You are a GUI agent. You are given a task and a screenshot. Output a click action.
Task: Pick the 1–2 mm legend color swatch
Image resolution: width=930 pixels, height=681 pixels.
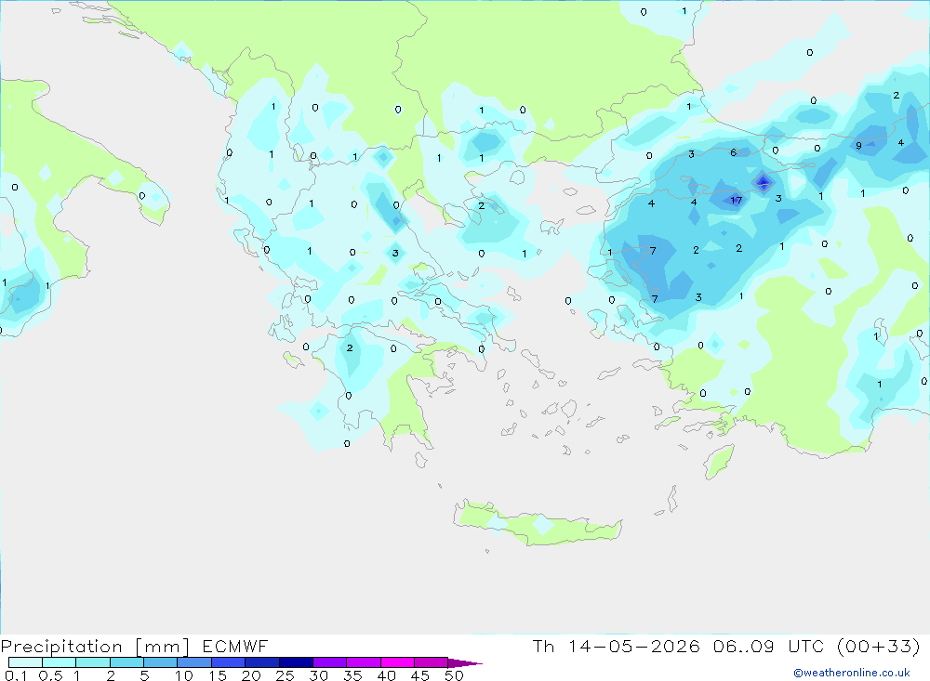point(93,662)
